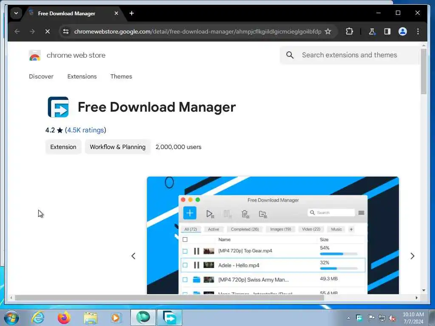View site information icon in the address bar
The width and height of the screenshot is (435, 326).
(66, 31)
